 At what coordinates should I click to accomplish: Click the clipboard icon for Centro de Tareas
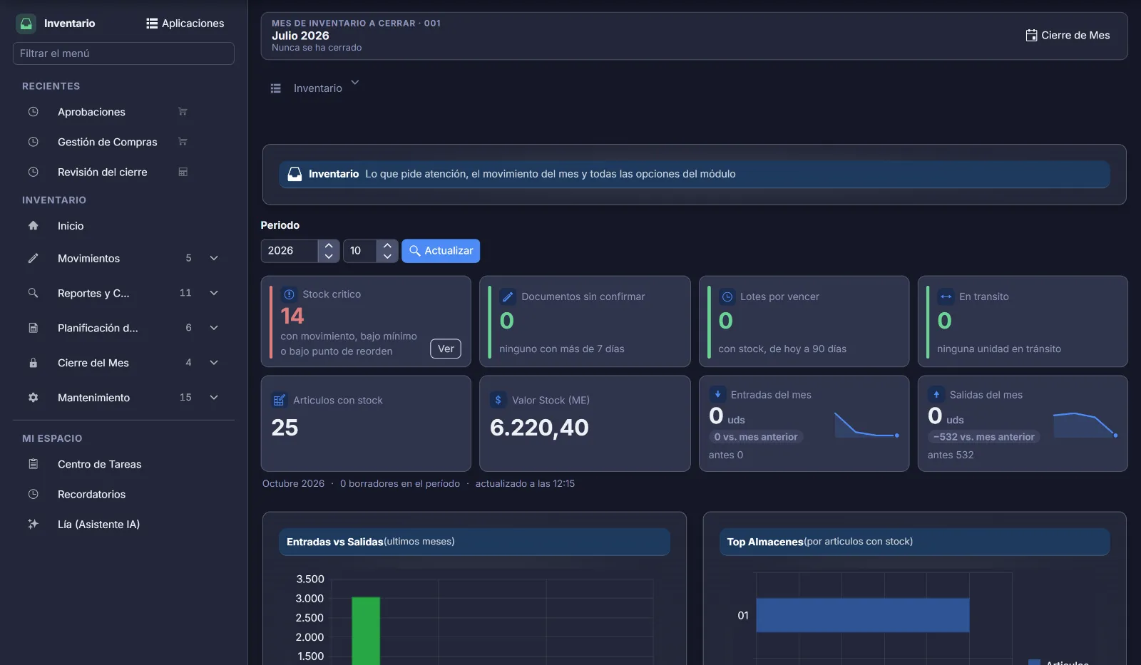[x=33, y=464]
